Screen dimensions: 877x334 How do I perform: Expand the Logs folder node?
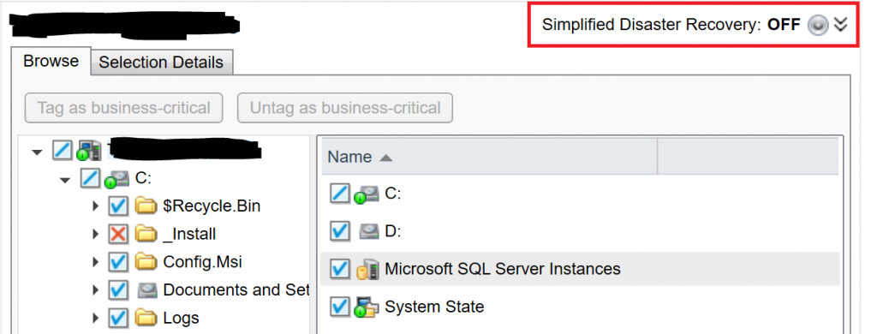96,318
